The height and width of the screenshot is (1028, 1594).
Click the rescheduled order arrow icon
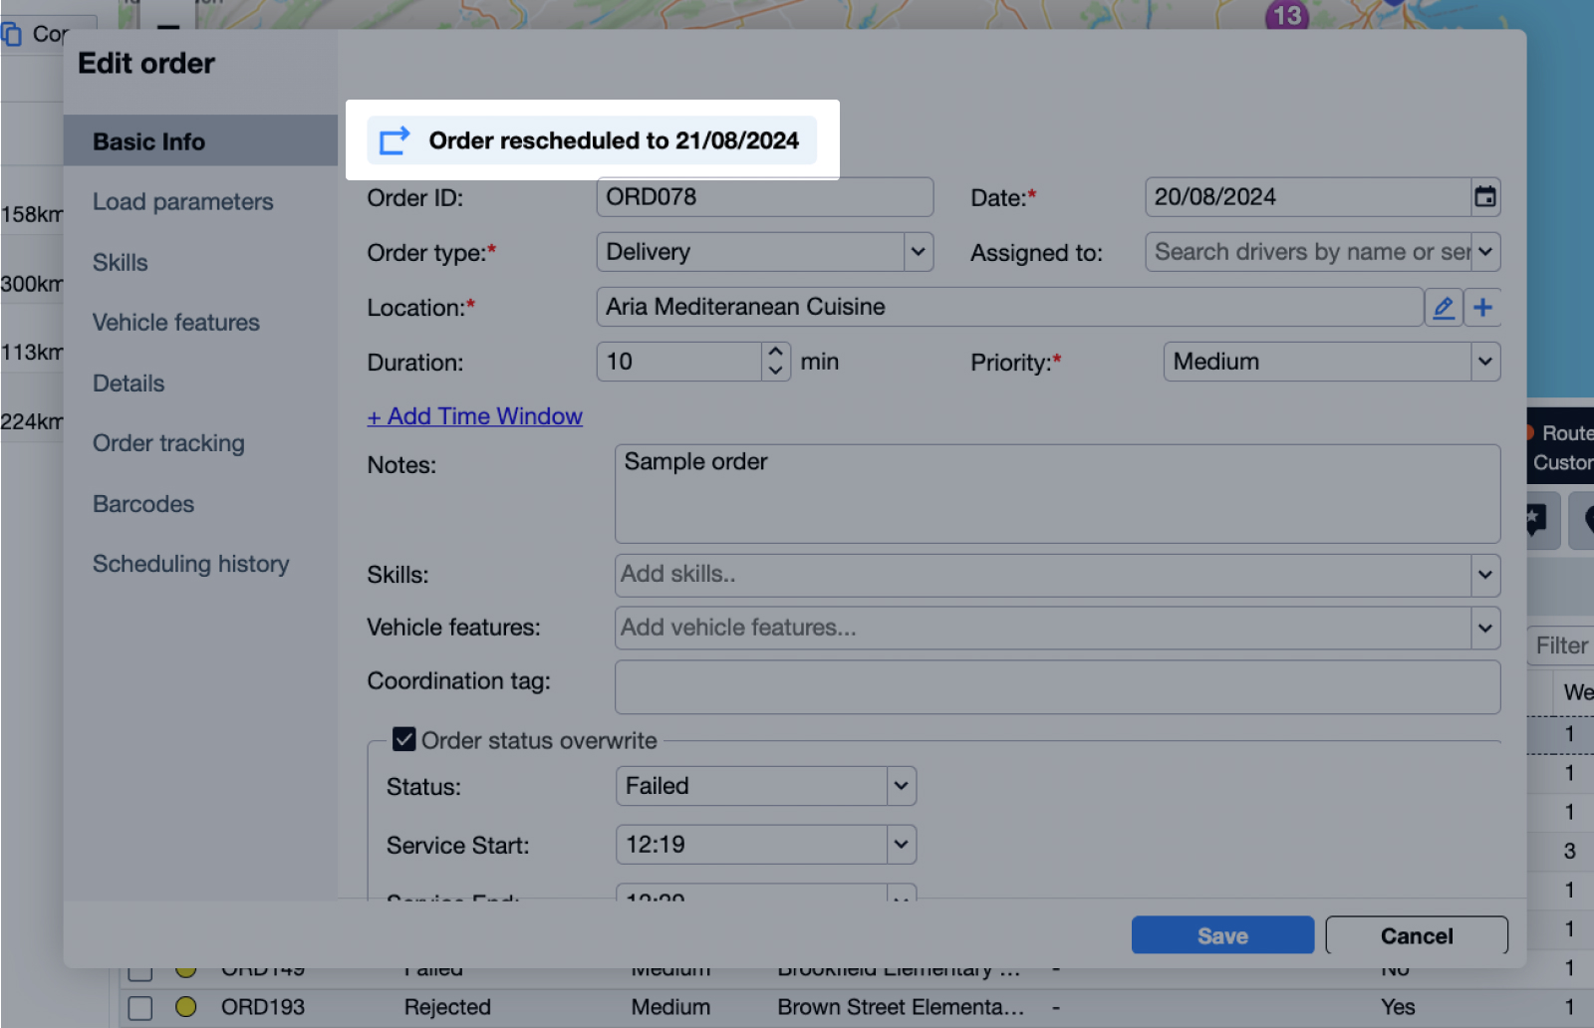[x=395, y=140]
